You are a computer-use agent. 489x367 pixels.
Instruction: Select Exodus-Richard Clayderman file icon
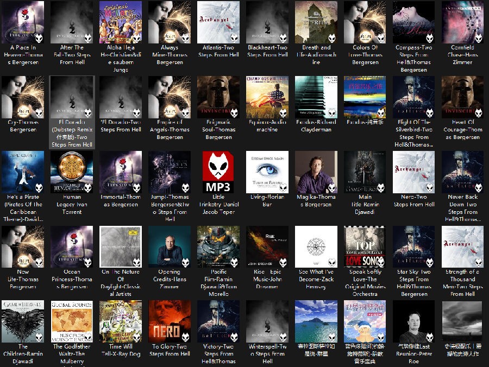tap(316, 97)
